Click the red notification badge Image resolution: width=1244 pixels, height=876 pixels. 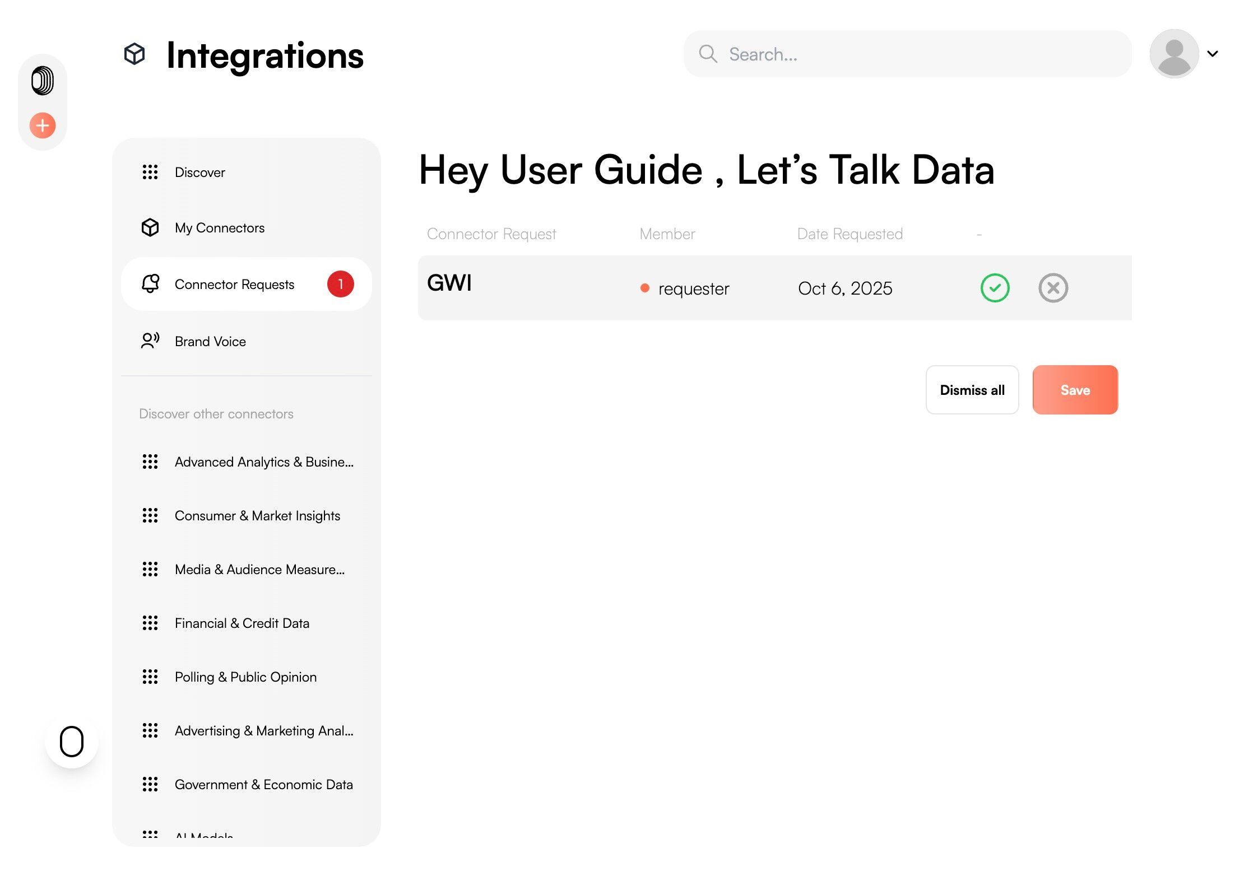[x=340, y=284]
